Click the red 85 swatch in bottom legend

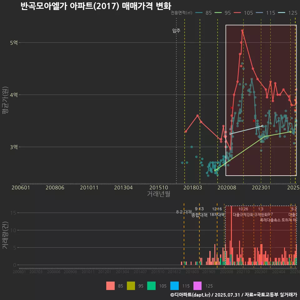pyautogui.click(x=110, y=286)
